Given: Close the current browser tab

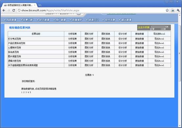Looking at the screenshot, I should [34, 5].
